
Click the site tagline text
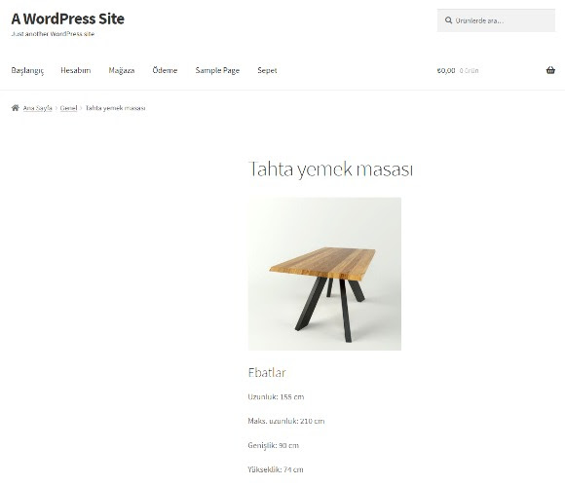click(x=53, y=34)
